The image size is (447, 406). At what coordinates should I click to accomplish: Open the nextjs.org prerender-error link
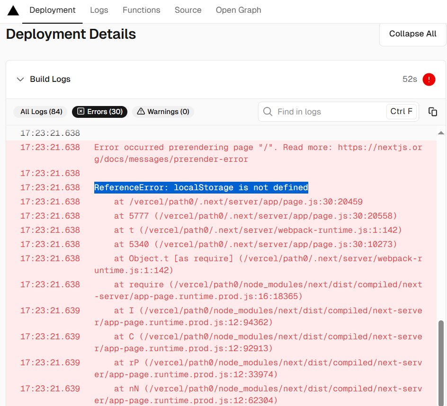(258, 153)
